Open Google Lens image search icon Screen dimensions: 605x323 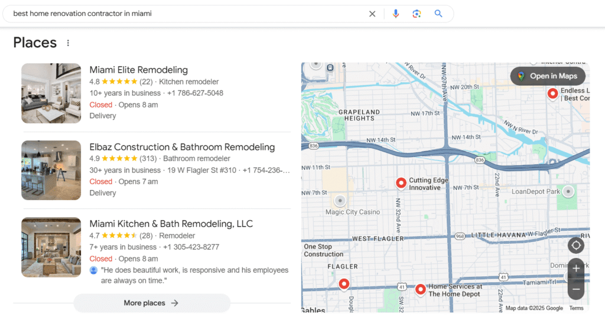(x=417, y=14)
